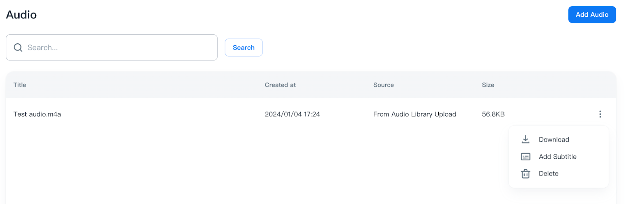
Task: Select the Download menu label
Action: pos(554,140)
